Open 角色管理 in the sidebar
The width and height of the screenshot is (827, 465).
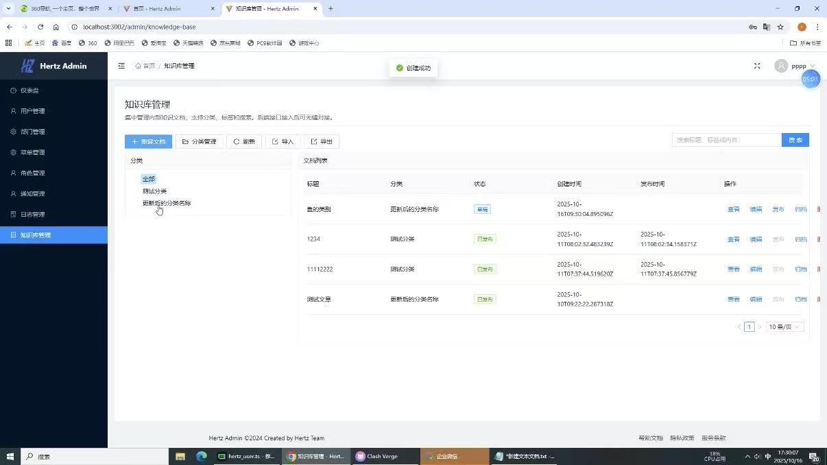pos(53,173)
